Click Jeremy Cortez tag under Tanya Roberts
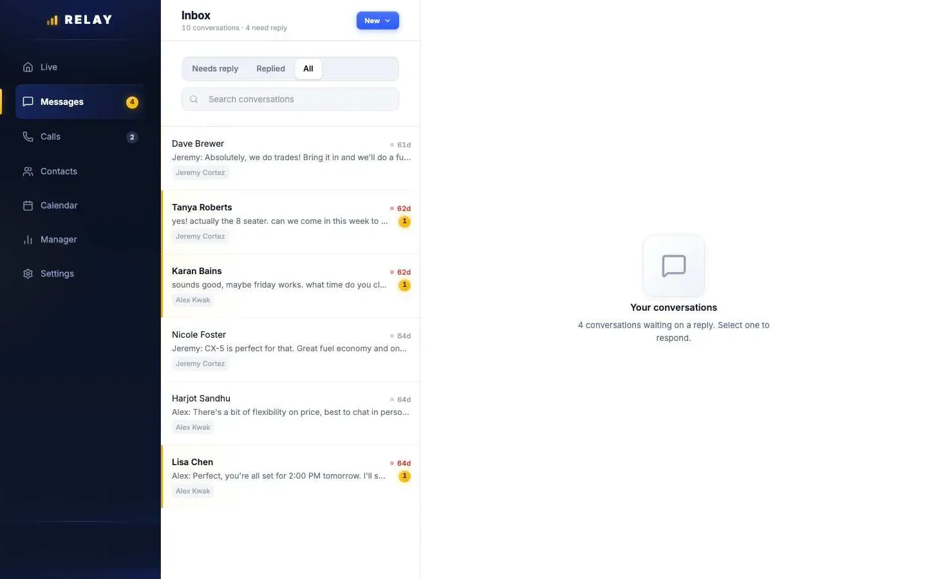This screenshot has width=927, height=579. click(x=200, y=236)
